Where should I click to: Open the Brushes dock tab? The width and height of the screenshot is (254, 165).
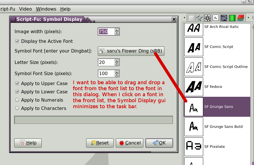(207, 18)
